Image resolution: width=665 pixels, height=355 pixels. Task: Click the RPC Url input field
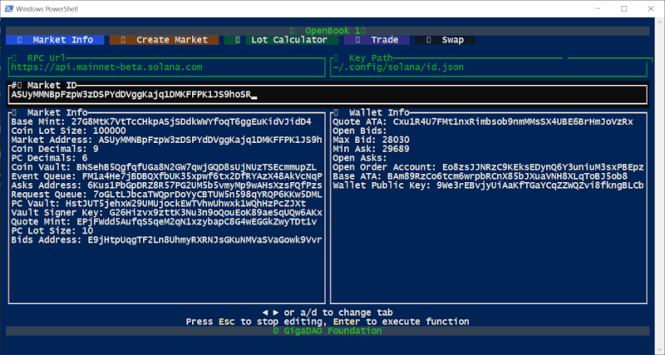[167, 67]
